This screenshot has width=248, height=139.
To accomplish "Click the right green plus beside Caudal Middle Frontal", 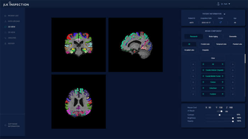I will [222, 76].
